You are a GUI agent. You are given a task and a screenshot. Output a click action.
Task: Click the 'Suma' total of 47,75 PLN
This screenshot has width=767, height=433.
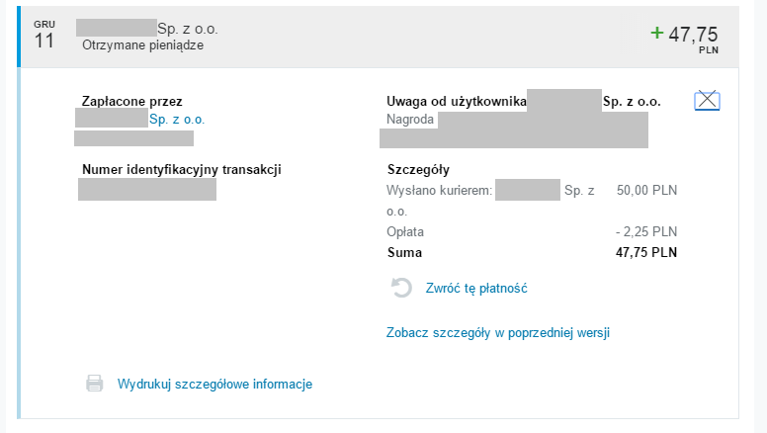pos(646,252)
